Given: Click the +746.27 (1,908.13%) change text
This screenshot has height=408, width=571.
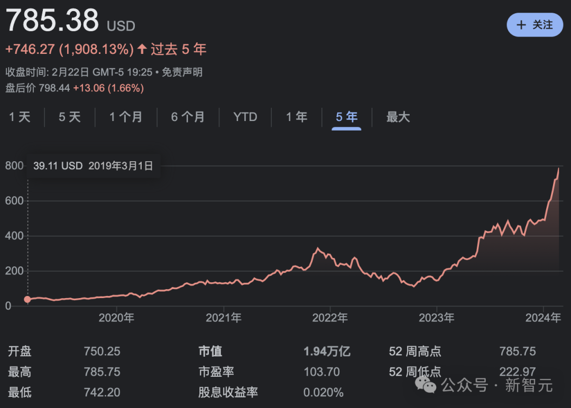Looking at the screenshot, I should 70,49.
